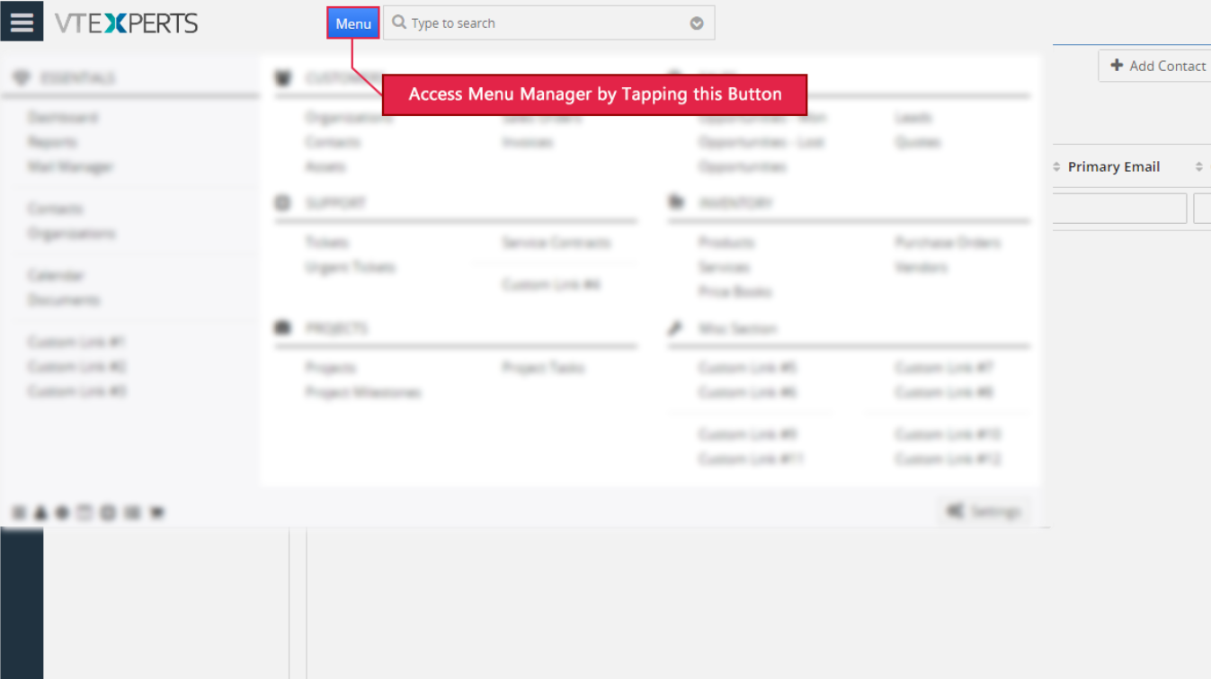The height and width of the screenshot is (679, 1211).
Task: Open Opportunities - Lost link
Action: [x=761, y=142]
